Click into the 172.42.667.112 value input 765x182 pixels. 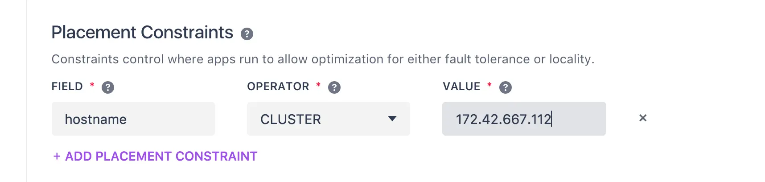click(524, 119)
